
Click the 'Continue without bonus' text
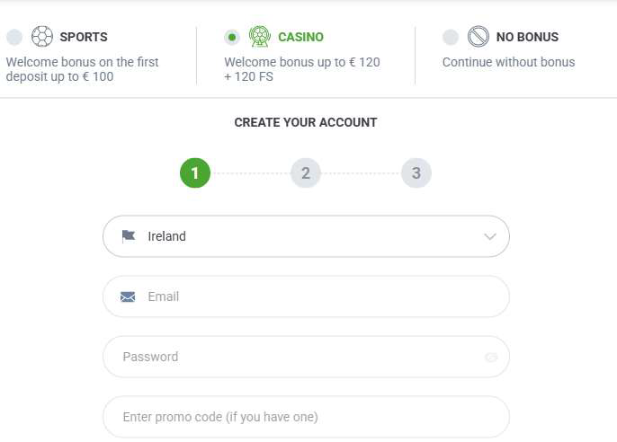[x=508, y=62]
